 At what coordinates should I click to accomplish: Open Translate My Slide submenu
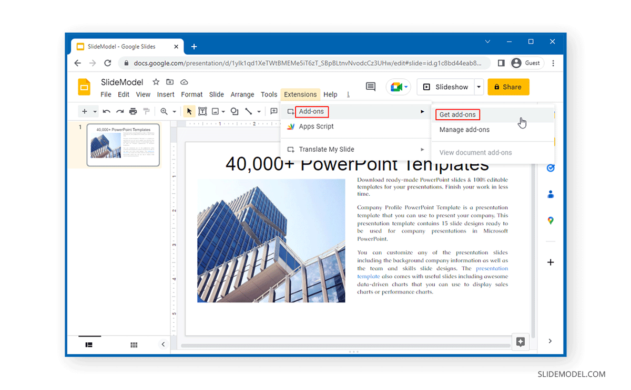356,149
